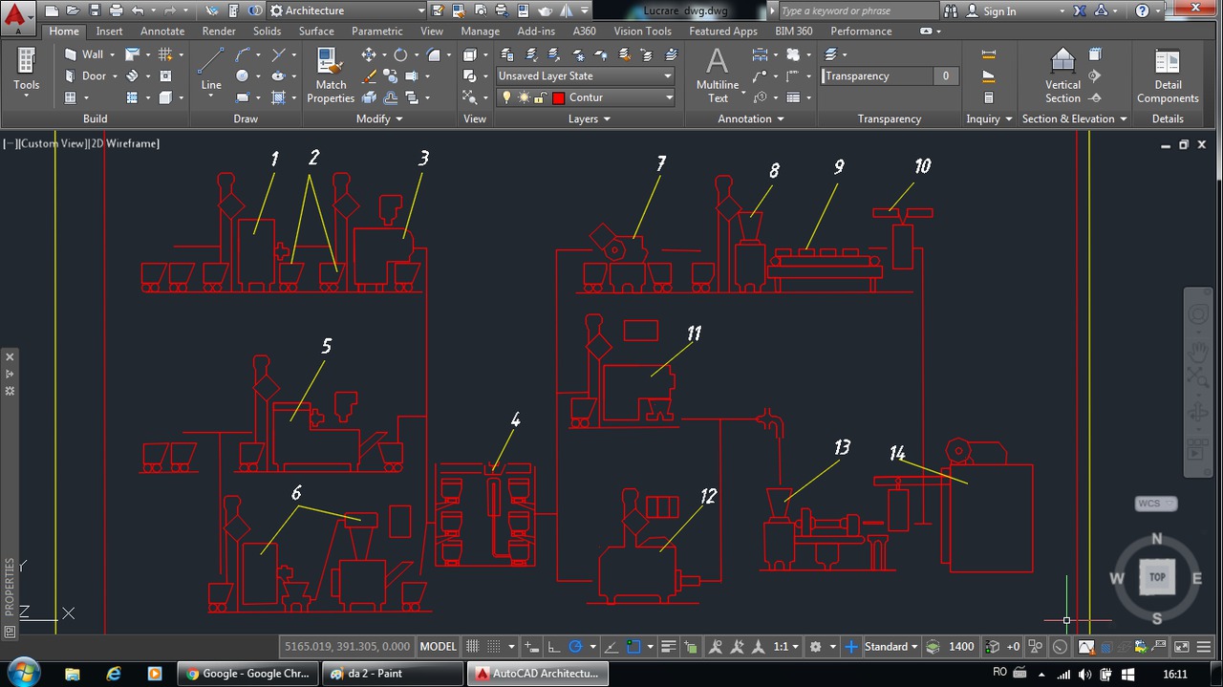Switch to the Annotate ribbon tab

(x=161, y=31)
